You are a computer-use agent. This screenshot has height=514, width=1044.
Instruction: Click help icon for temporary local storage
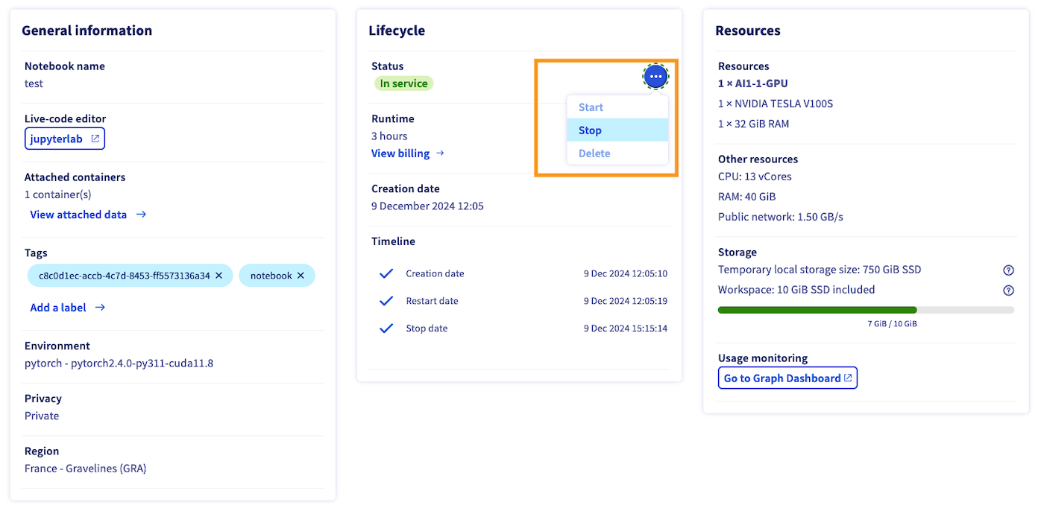(x=1008, y=270)
